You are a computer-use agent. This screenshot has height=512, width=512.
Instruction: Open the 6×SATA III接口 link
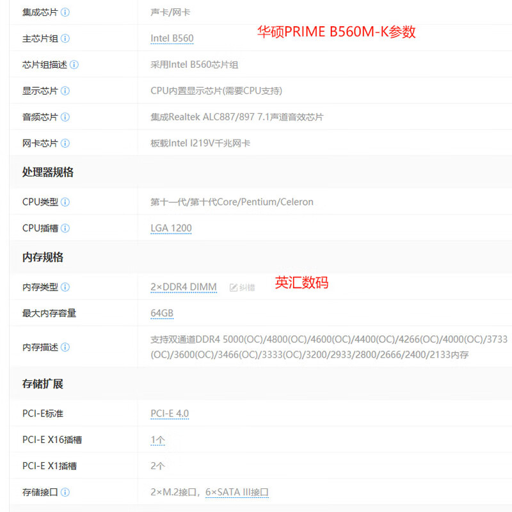click(x=237, y=492)
